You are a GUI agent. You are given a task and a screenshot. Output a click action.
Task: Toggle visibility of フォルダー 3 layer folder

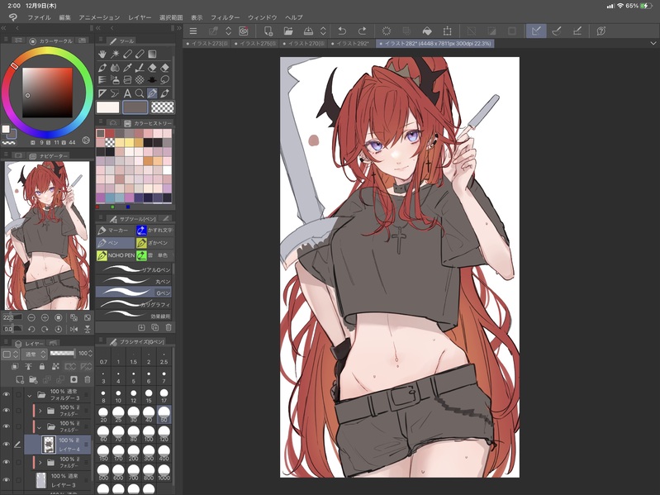point(7,394)
